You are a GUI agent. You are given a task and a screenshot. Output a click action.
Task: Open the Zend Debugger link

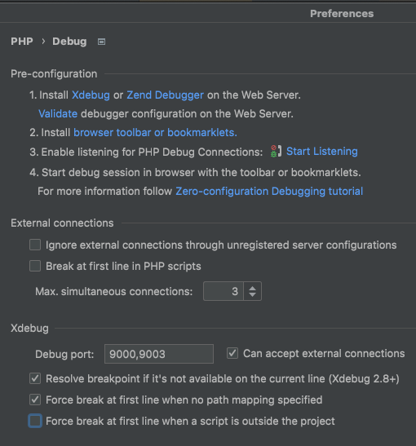click(x=165, y=95)
